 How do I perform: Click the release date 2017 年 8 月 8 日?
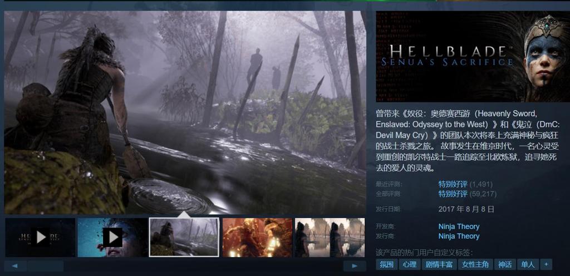466,209
